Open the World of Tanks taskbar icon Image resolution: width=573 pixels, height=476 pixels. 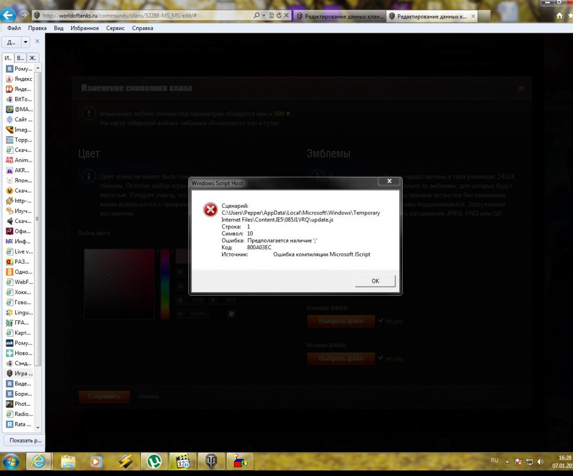(x=211, y=462)
